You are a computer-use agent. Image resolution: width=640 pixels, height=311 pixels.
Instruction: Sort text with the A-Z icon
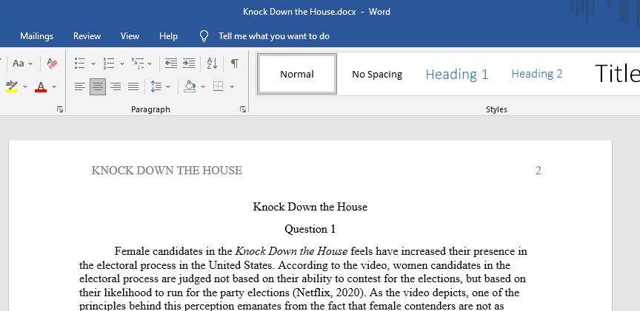(x=213, y=63)
